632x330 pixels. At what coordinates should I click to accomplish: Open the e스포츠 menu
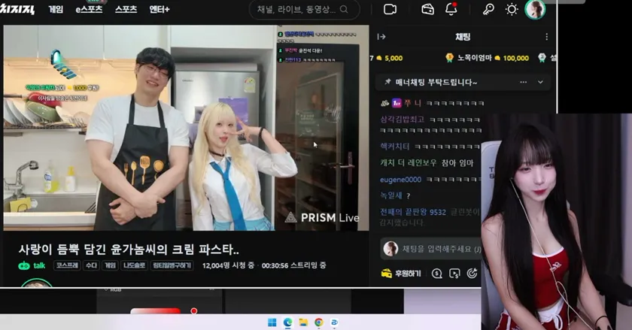coord(89,9)
